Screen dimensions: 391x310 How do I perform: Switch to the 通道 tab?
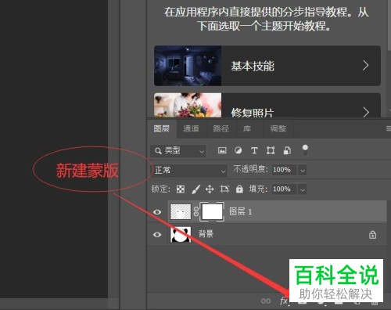(191, 128)
